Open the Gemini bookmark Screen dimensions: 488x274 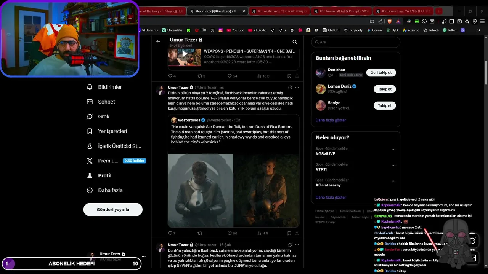pos(374,30)
